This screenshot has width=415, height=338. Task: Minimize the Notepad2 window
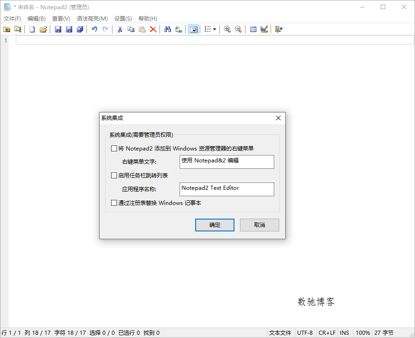click(362, 7)
